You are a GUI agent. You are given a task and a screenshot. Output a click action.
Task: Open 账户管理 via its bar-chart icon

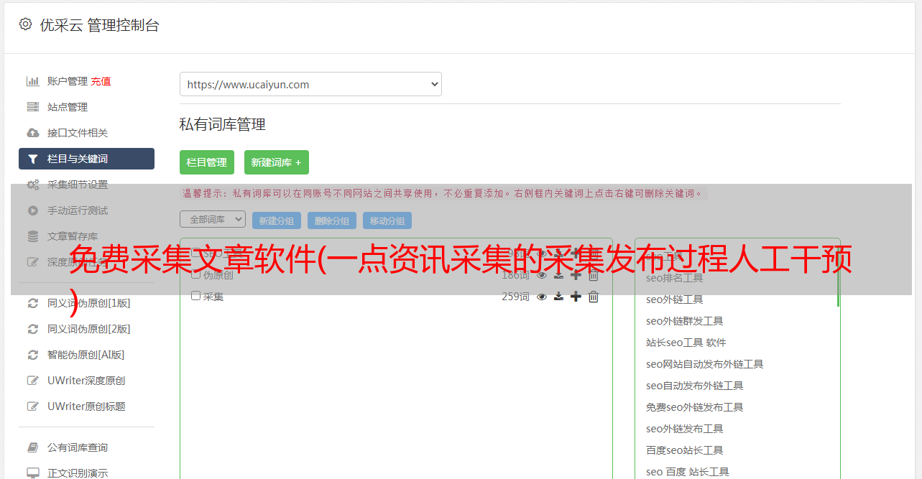point(32,81)
